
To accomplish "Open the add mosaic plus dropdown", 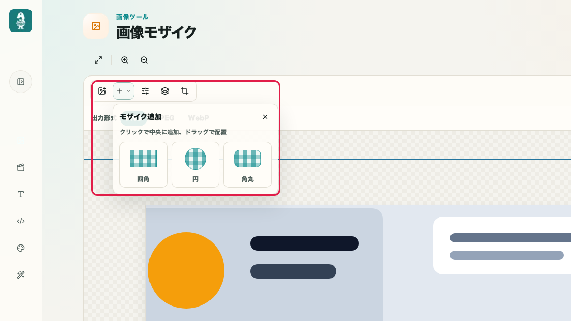I will pos(124,91).
